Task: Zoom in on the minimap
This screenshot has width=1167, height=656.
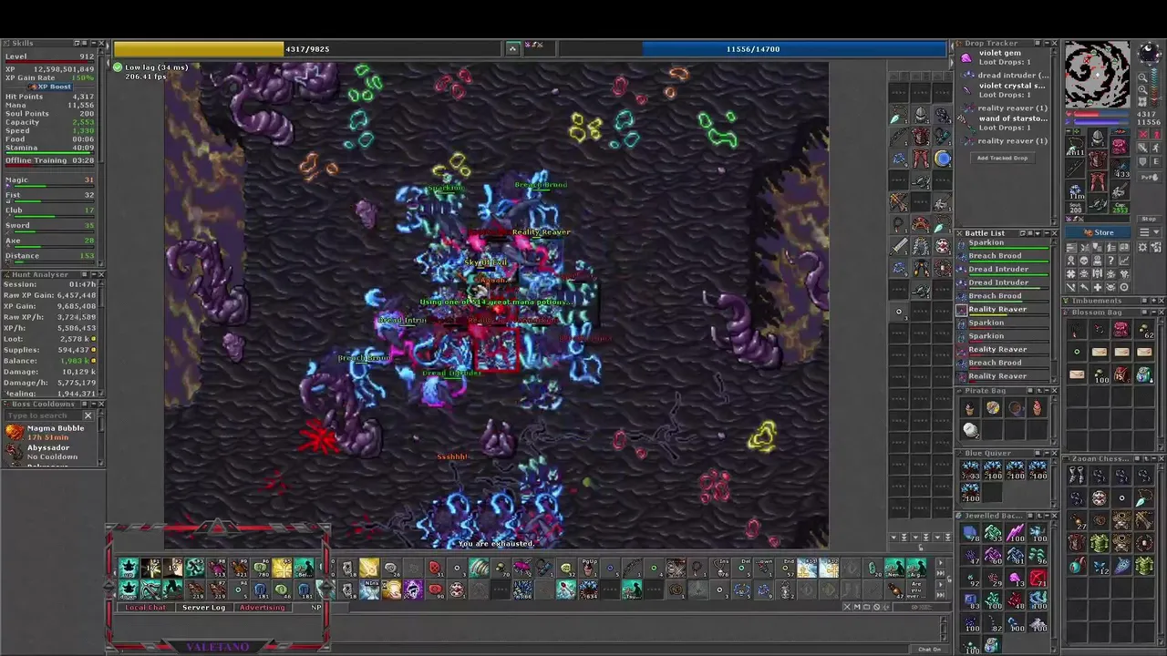Action: (x=1141, y=89)
